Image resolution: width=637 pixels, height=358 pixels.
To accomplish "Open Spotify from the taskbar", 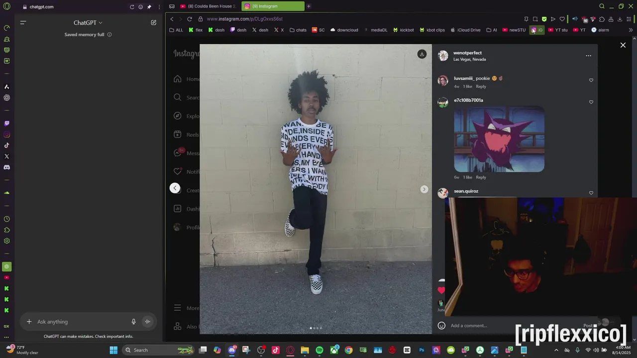I will point(319,350).
